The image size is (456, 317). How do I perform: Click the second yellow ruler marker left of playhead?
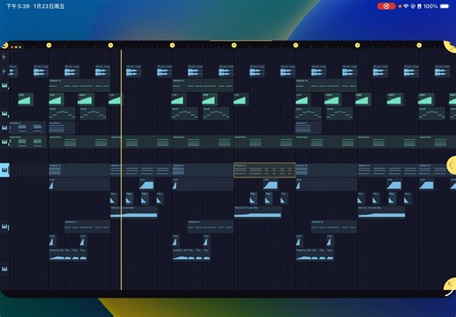coord(110,45)
